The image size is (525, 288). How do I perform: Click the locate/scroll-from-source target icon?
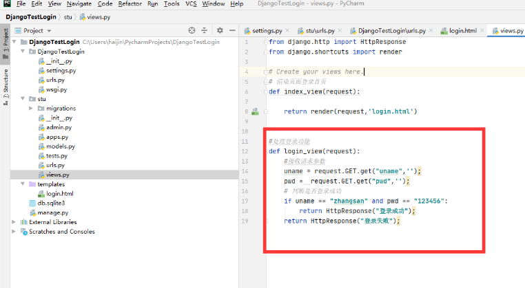tap(192, 30)
